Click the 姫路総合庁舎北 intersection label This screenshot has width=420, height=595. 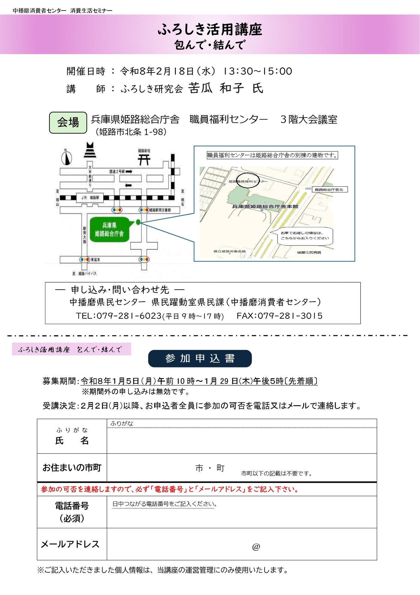329,189
